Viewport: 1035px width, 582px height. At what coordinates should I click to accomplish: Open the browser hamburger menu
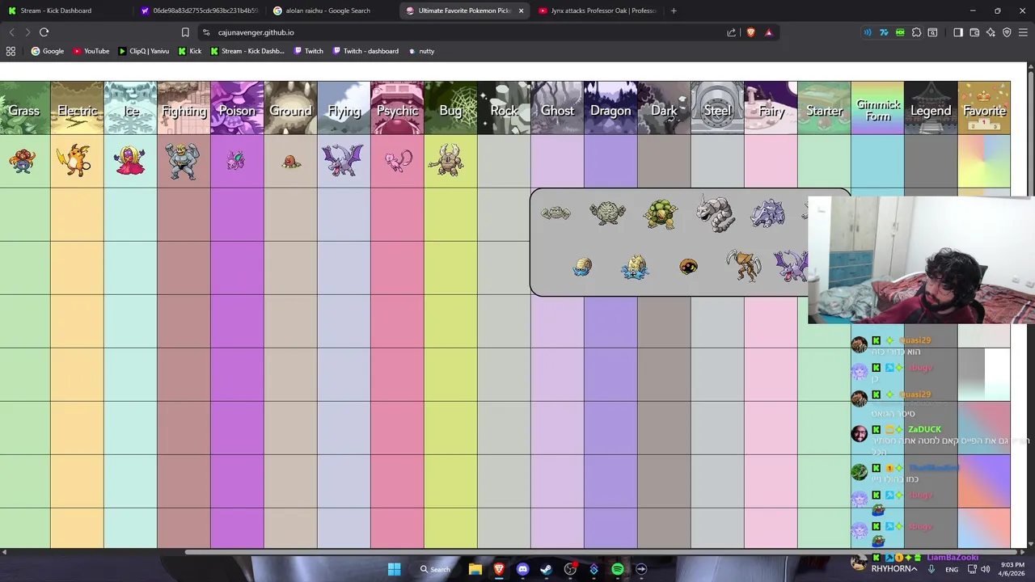point(1023,32)
